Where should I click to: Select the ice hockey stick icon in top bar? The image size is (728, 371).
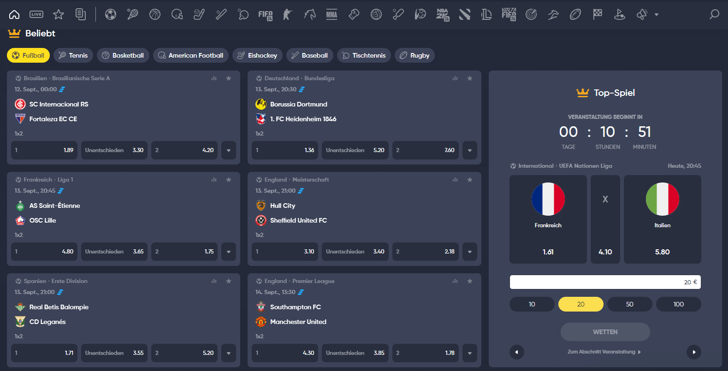coord(199,15)
